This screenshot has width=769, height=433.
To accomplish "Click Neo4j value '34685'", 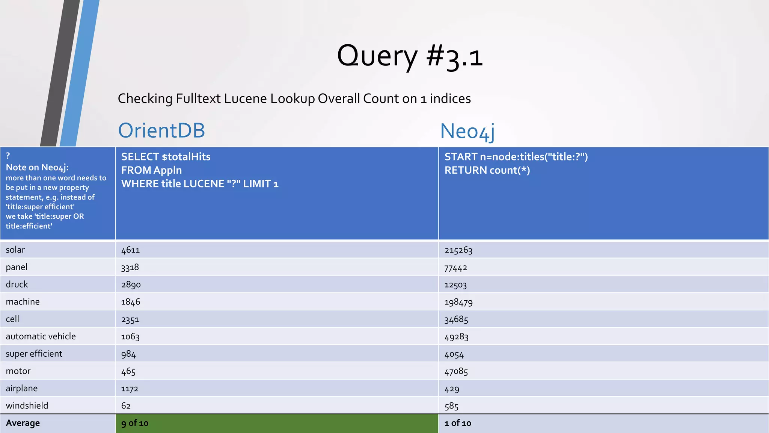I will (x=456, y=319).
